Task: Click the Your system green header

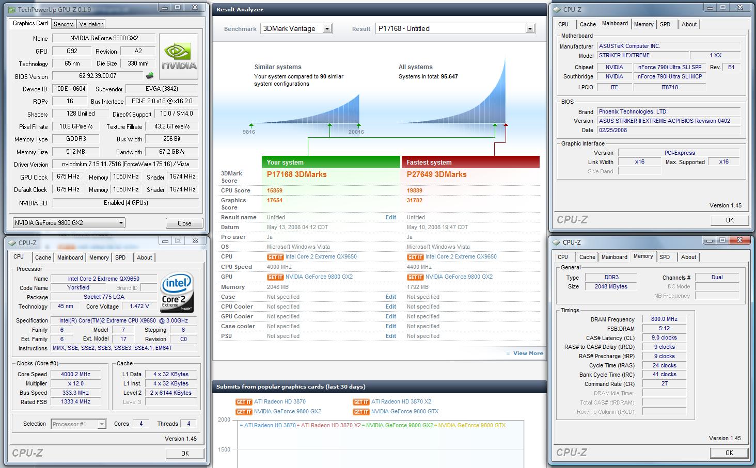Action: pos(331,163)
